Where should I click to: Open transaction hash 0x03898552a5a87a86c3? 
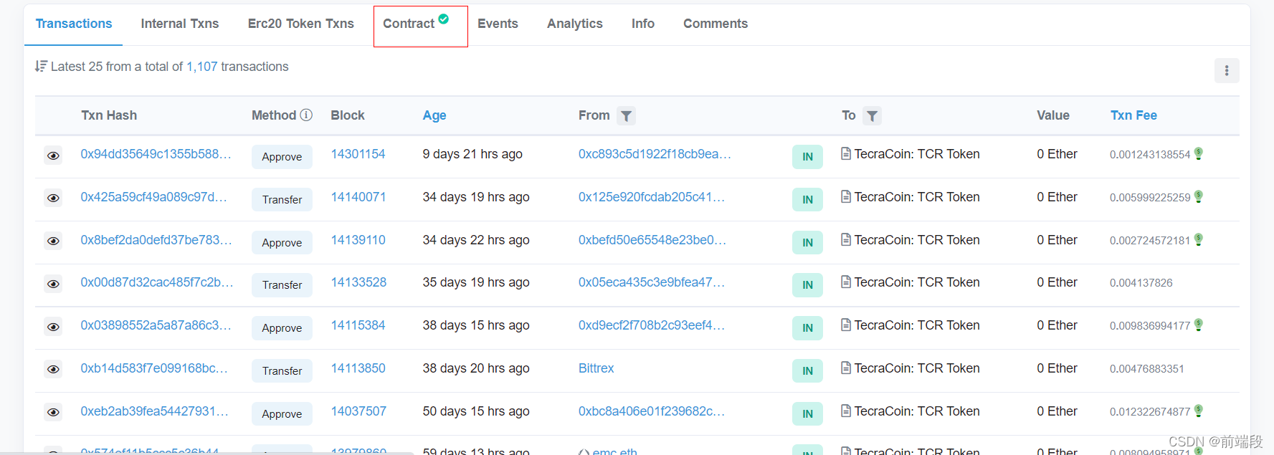(156, 325)
